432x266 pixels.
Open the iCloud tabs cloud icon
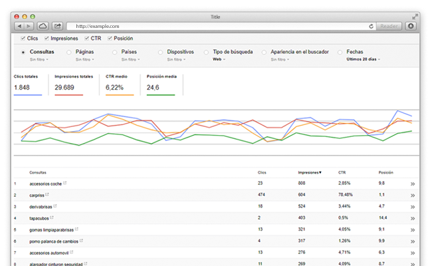pos(43,26)
